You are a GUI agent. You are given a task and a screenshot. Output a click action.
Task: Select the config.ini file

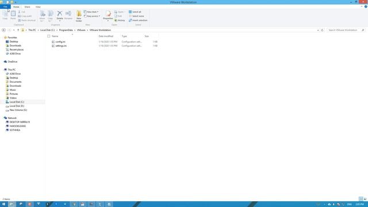[x=60, y=42]
